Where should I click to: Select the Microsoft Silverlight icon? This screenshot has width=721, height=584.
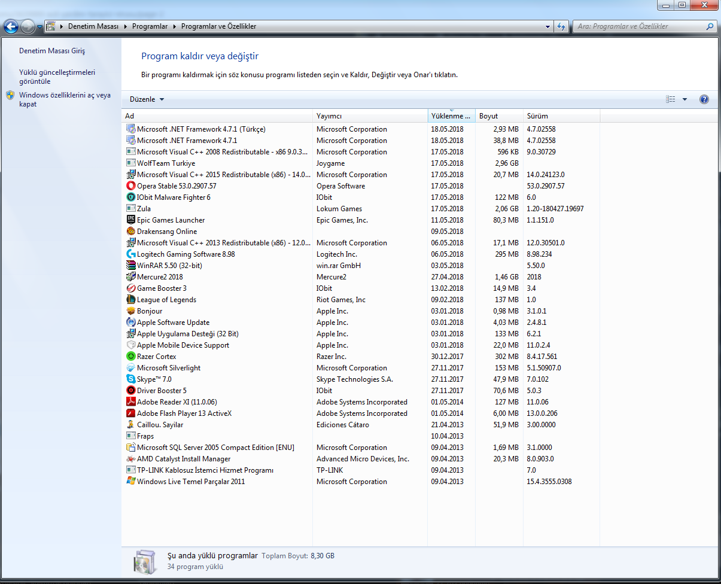pyautogui.click(x=131, y=368)
